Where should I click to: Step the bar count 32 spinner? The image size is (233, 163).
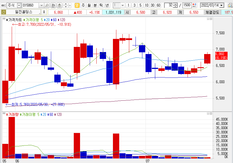point(176,5)
